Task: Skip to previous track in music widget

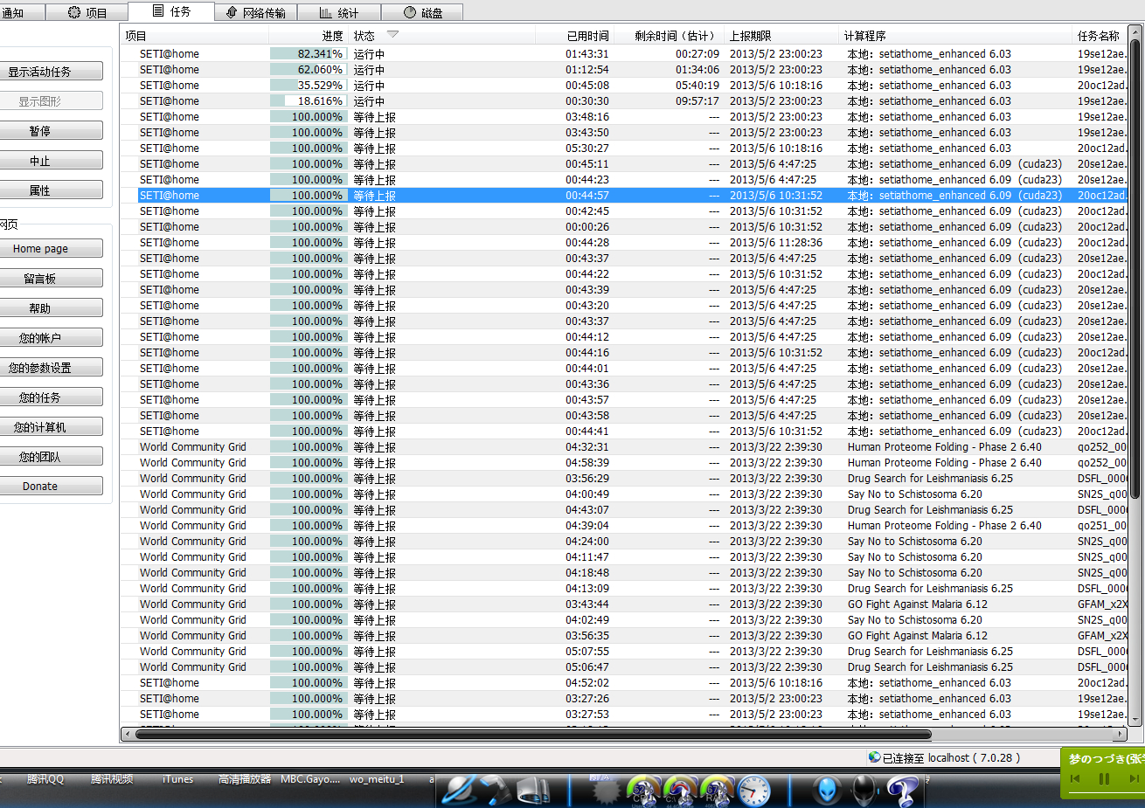Action: 1075,778
